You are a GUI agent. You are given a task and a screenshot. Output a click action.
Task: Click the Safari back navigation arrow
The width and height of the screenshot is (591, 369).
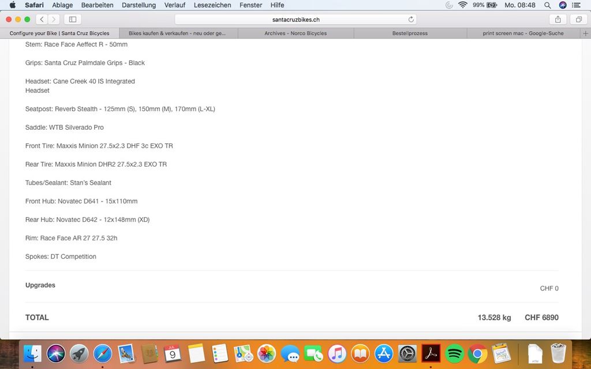(42, 20)
